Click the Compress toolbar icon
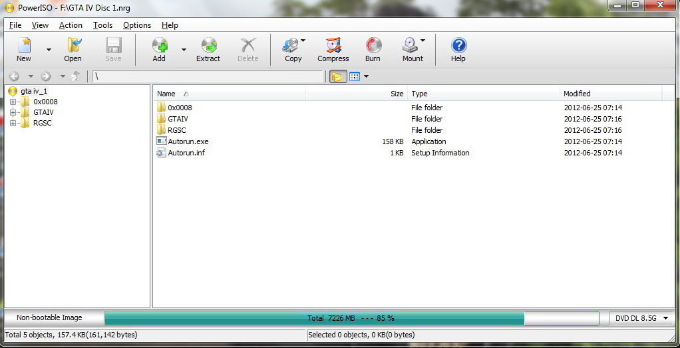The width and height of the screenshot is (680, 348). (x=333, y=45)
